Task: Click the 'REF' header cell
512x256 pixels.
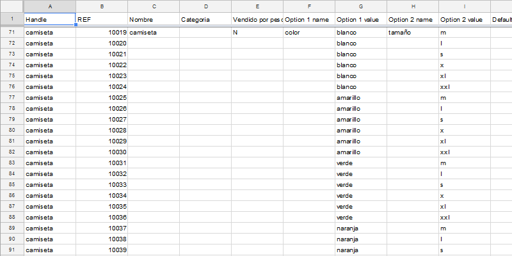Action: click(x=102, y=19)
